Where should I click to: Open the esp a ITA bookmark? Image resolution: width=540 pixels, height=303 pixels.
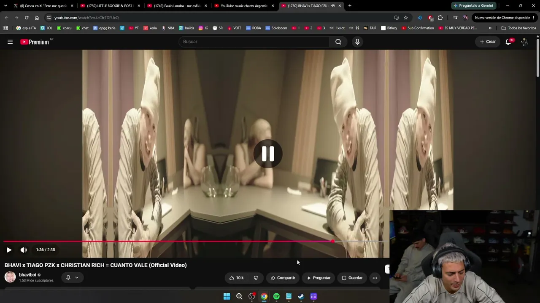tap(26, 28)
